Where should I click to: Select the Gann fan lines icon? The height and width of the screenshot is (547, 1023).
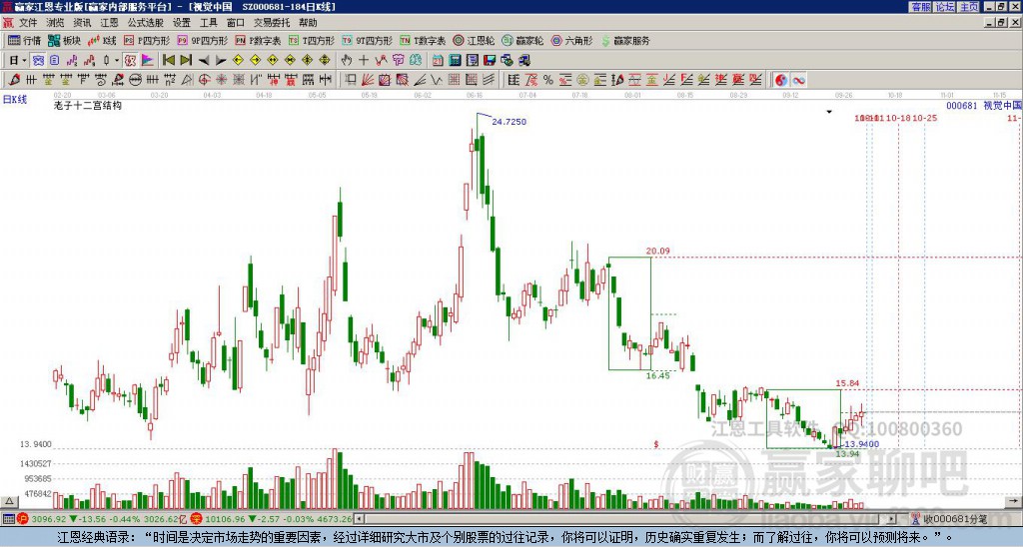click(x=368, y=80)
